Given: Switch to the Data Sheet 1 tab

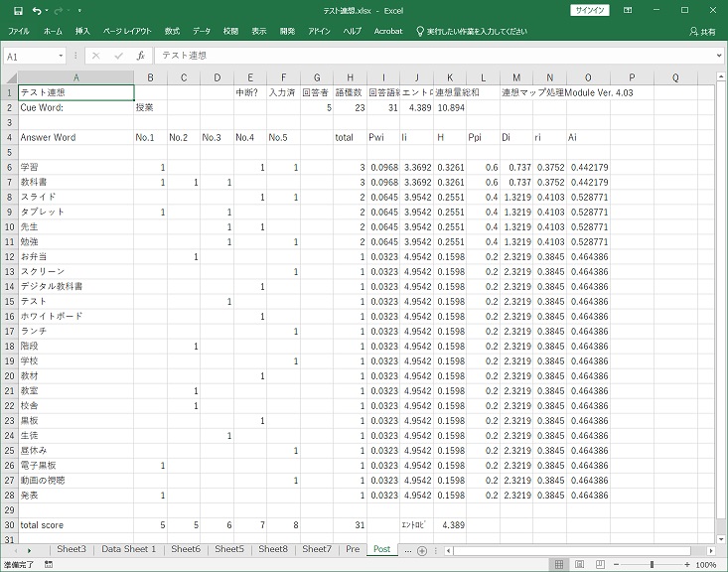Looking at the screenshot, I should click(x=128, y=549).
